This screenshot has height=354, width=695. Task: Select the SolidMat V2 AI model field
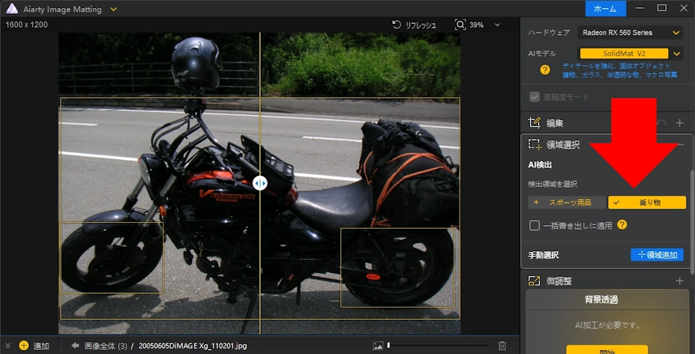(x=624, y=54)
